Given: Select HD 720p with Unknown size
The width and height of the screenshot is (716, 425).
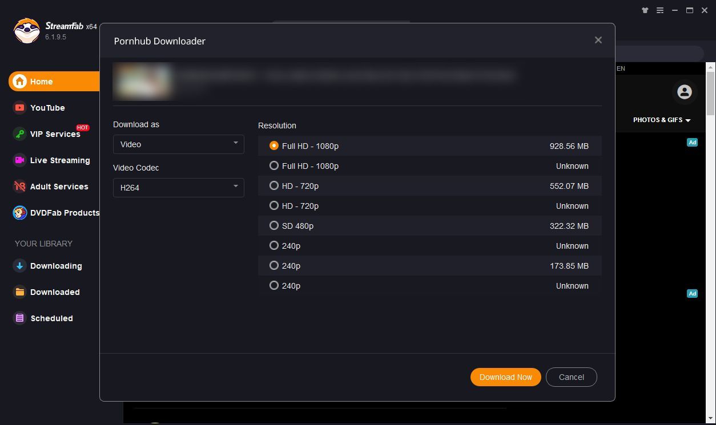Looking at the screenshot, I should coord(429,206).
